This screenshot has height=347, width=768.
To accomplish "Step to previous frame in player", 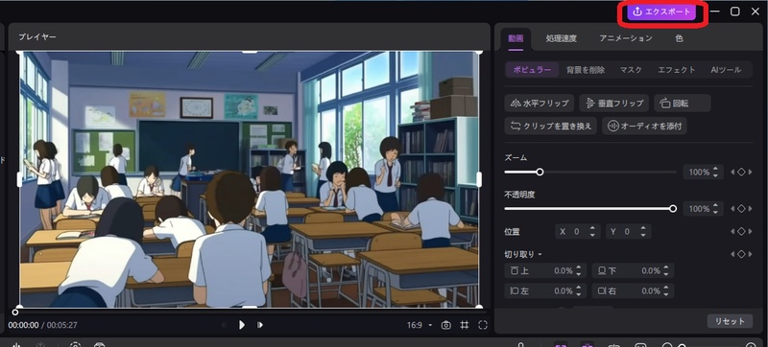I will pos(225,325).
